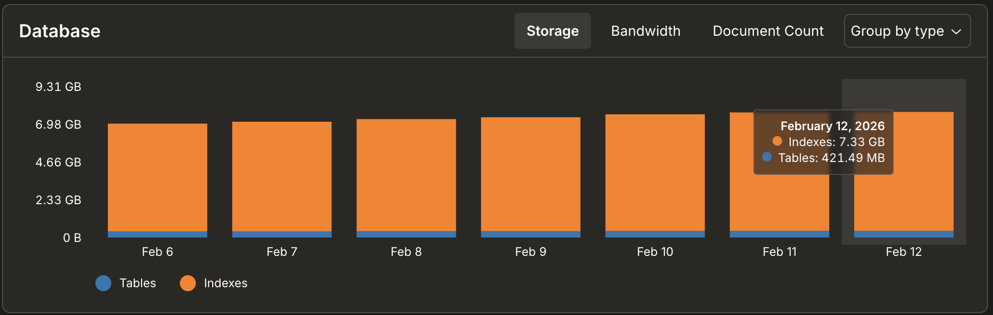Click the blue Tables segment for Feb 12
Image resolution: width=993 pixels, height=315 pixels.
click(x=904, y=234)
